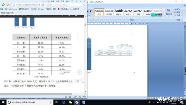The height and width of the screenshot is (105, 186).
Task: Open WeChat from the taskbar
Action: pos(70,102)
